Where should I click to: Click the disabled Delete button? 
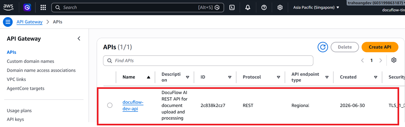(x=345, y=47)
